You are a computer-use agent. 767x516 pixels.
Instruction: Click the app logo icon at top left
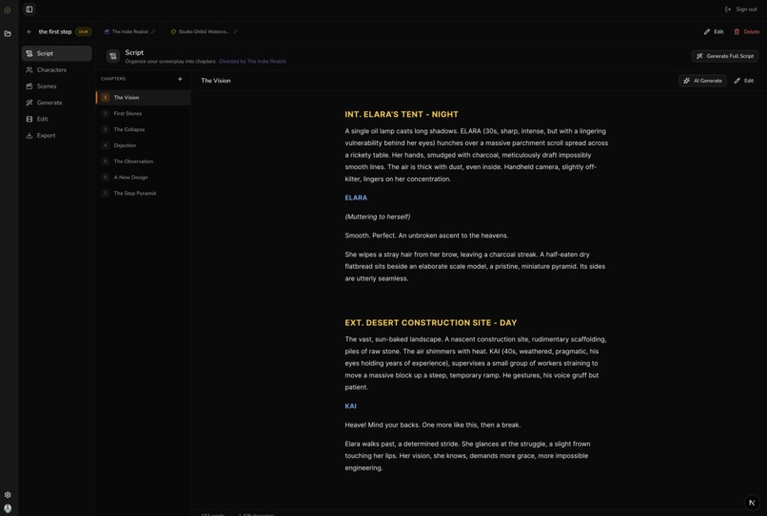click(8, 10)
